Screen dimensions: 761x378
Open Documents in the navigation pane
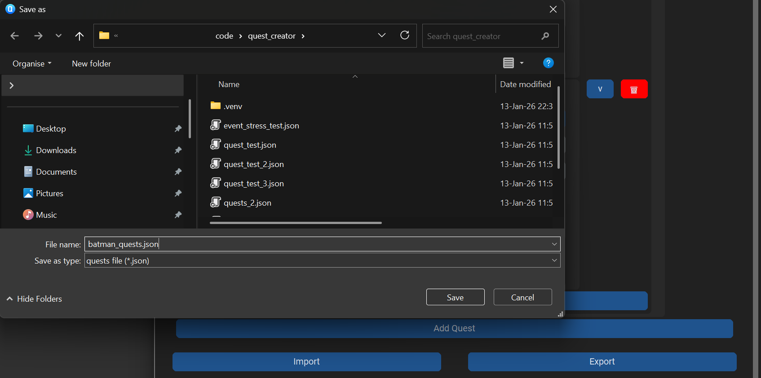(56, 172)
